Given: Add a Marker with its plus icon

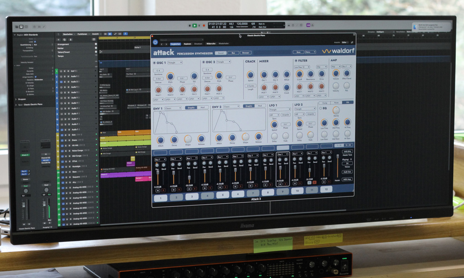Looking at the screenshot, I should pos(96,48).
